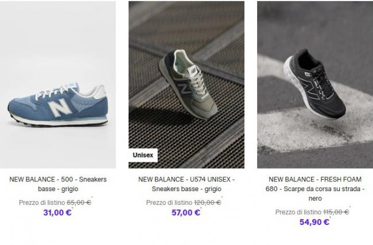
Task: Open the NEW BALANCE - U574 UNISEX title link
Action: click(x=187, y=184)
